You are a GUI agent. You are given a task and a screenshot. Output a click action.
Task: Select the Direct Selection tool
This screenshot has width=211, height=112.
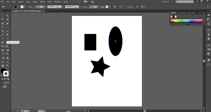(x=7, y=16)
